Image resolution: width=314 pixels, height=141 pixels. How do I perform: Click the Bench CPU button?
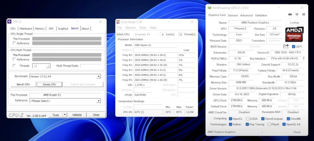23,84
